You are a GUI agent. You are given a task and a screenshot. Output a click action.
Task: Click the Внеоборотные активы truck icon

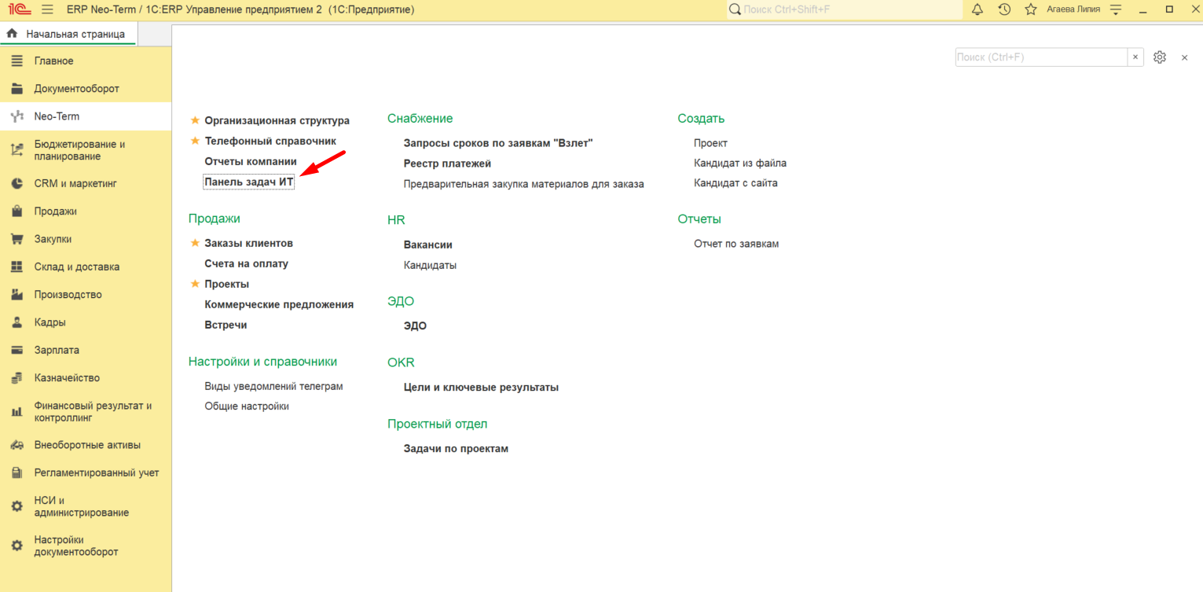(x=17, y=445)
